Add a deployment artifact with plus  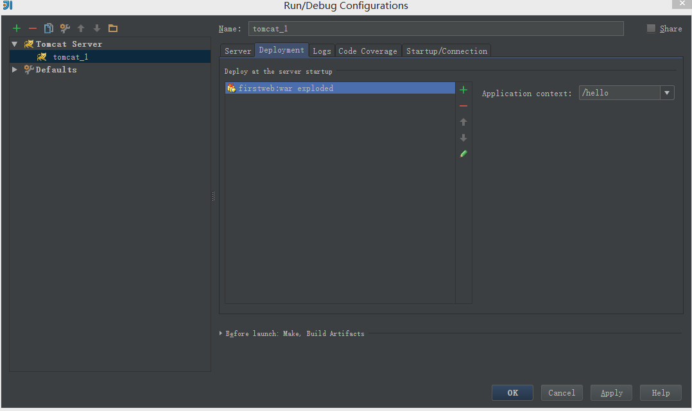click(463, 90)
